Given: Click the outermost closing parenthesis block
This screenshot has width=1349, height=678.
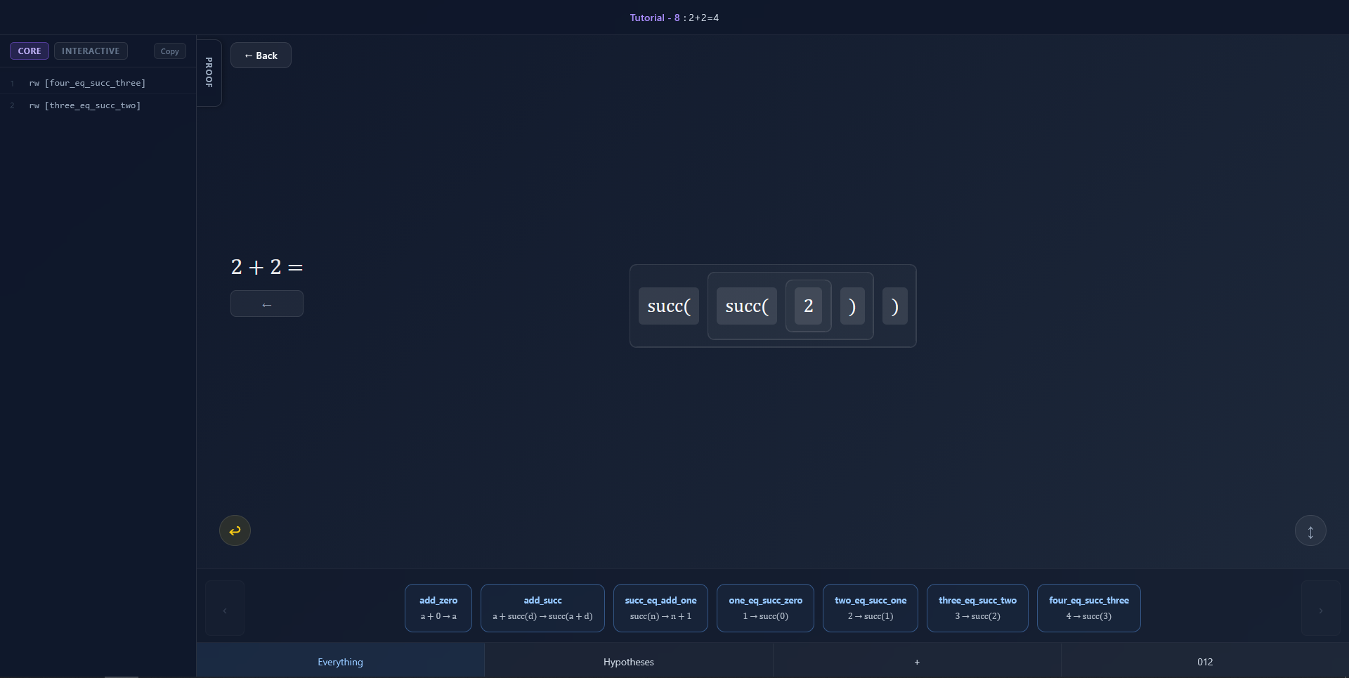Looking at the screenshot, I should tap(895, 306).
